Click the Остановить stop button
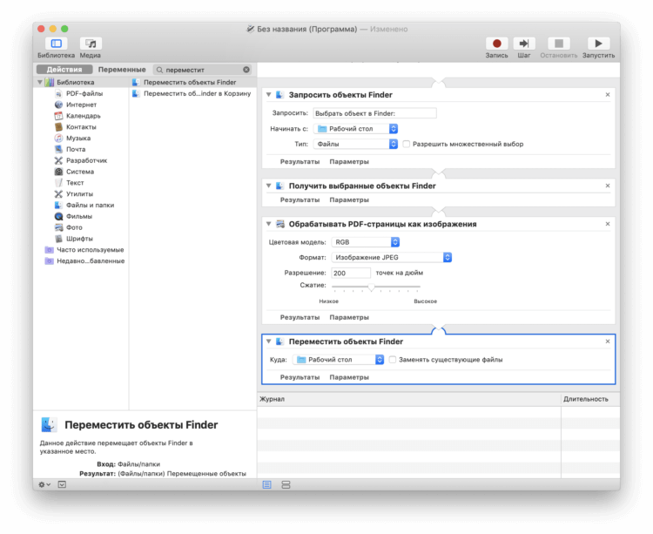This screenshot has width=653, height=534. [559, 44]
